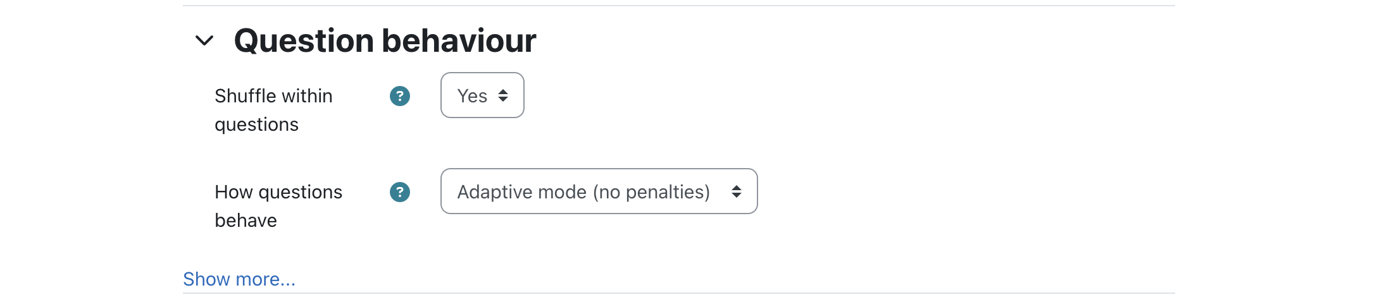The image size is (1377, 302).
Task: Toggle the Question behaviour section with its arrow
Action: (x=204, y=41)
